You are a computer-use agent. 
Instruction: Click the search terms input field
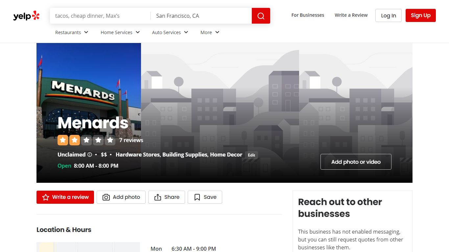tap(100, 16)
